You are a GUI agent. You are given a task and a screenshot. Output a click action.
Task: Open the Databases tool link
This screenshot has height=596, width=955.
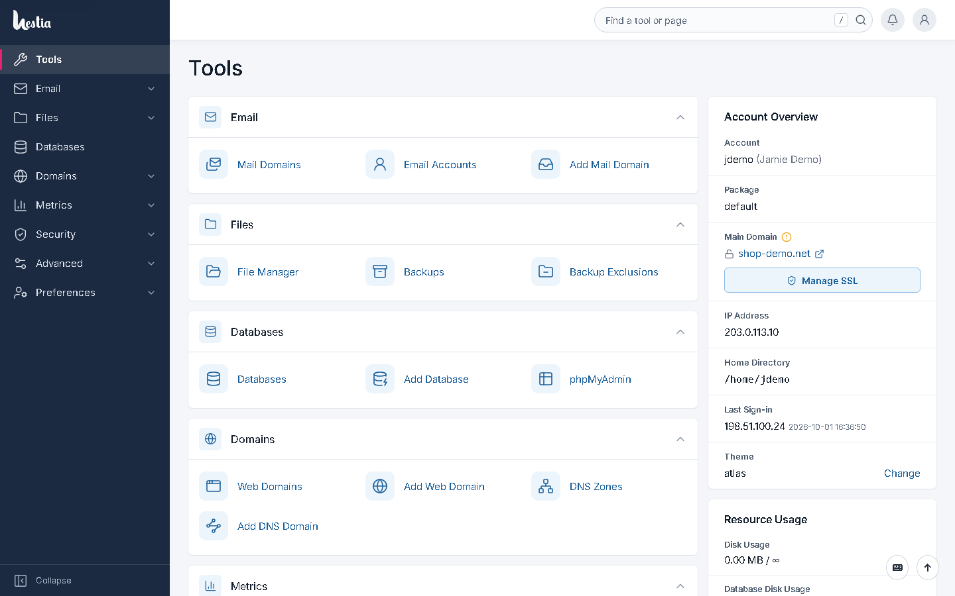[262, 379]
